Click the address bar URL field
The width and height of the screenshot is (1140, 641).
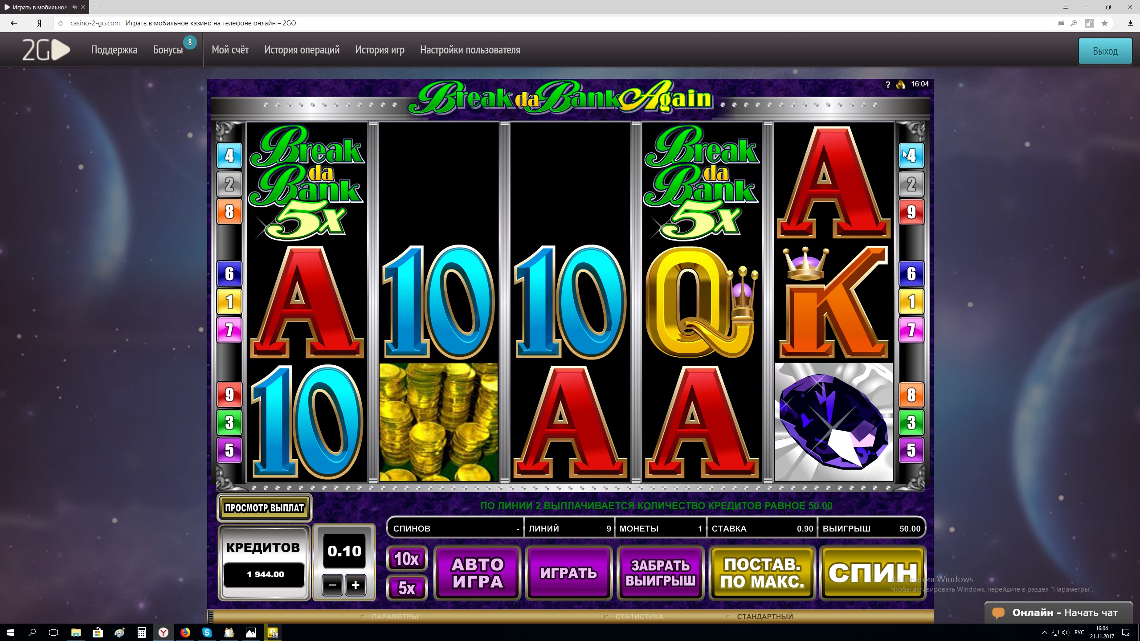[557, 23]
